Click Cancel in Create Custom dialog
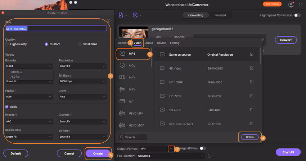Screen dimensions: 306x161 point(69,153)
